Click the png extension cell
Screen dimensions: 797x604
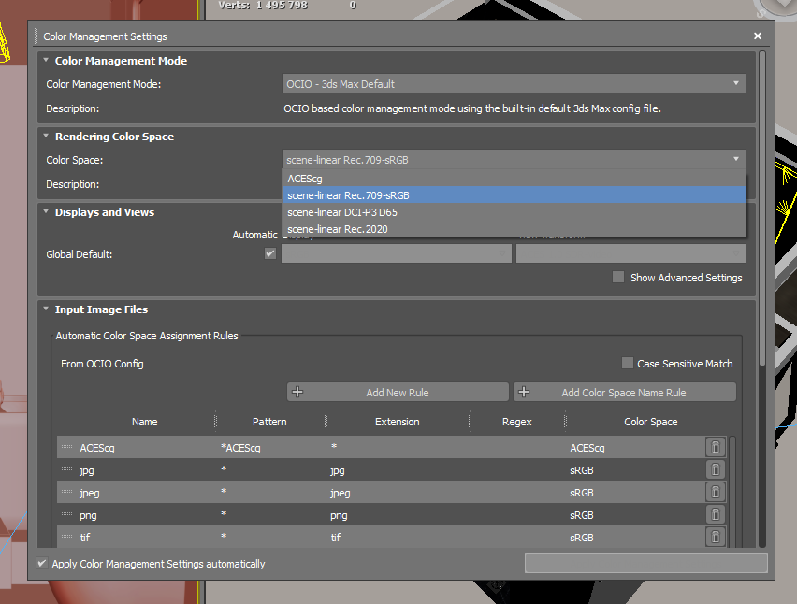(339, 515)
